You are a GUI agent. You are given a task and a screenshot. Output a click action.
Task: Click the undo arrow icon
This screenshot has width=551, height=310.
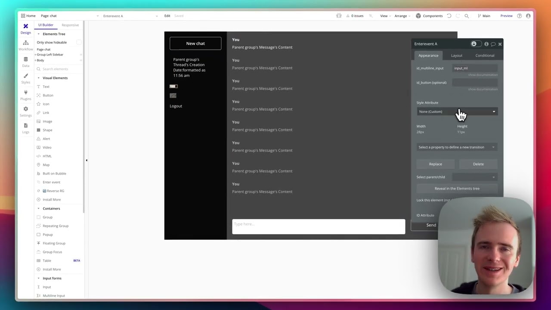coord(449,16)
